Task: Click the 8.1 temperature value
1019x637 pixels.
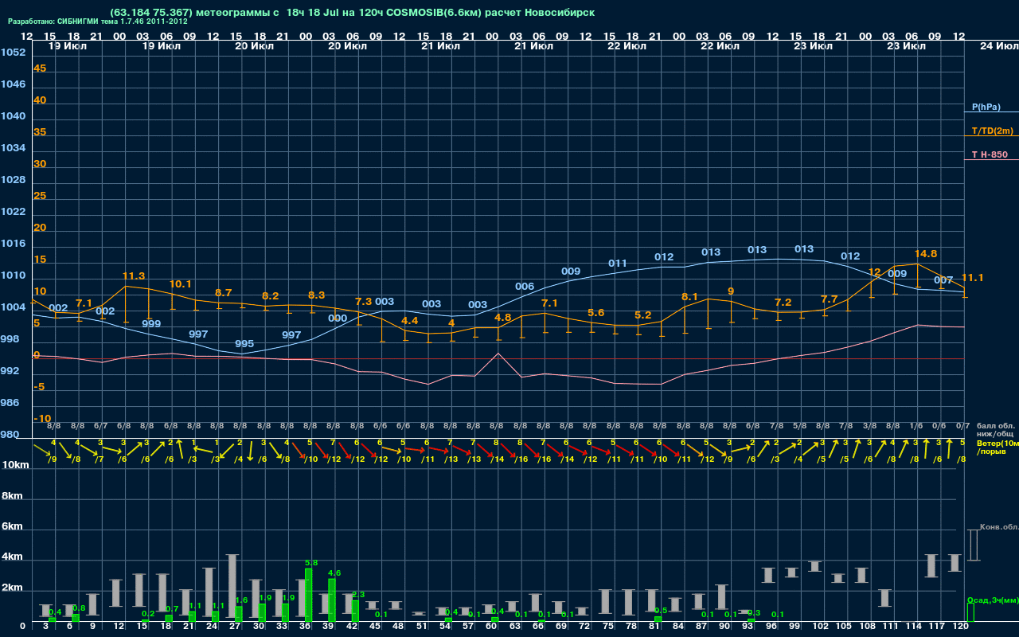Action: click(x=689, y=297)
